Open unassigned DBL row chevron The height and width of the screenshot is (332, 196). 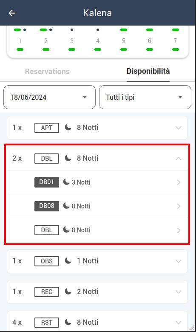click(x=179, y=231)
